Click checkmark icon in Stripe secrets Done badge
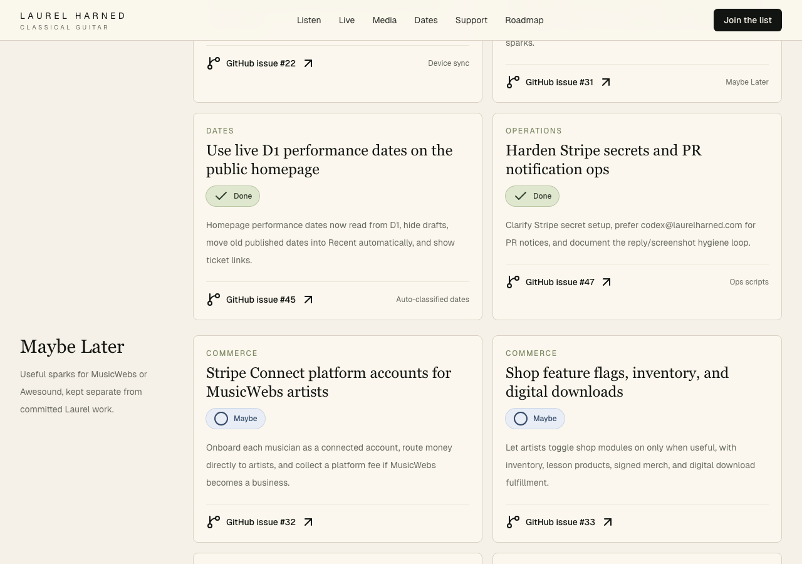This screenshot has height=564, width=802. click(x=521, y=196)
